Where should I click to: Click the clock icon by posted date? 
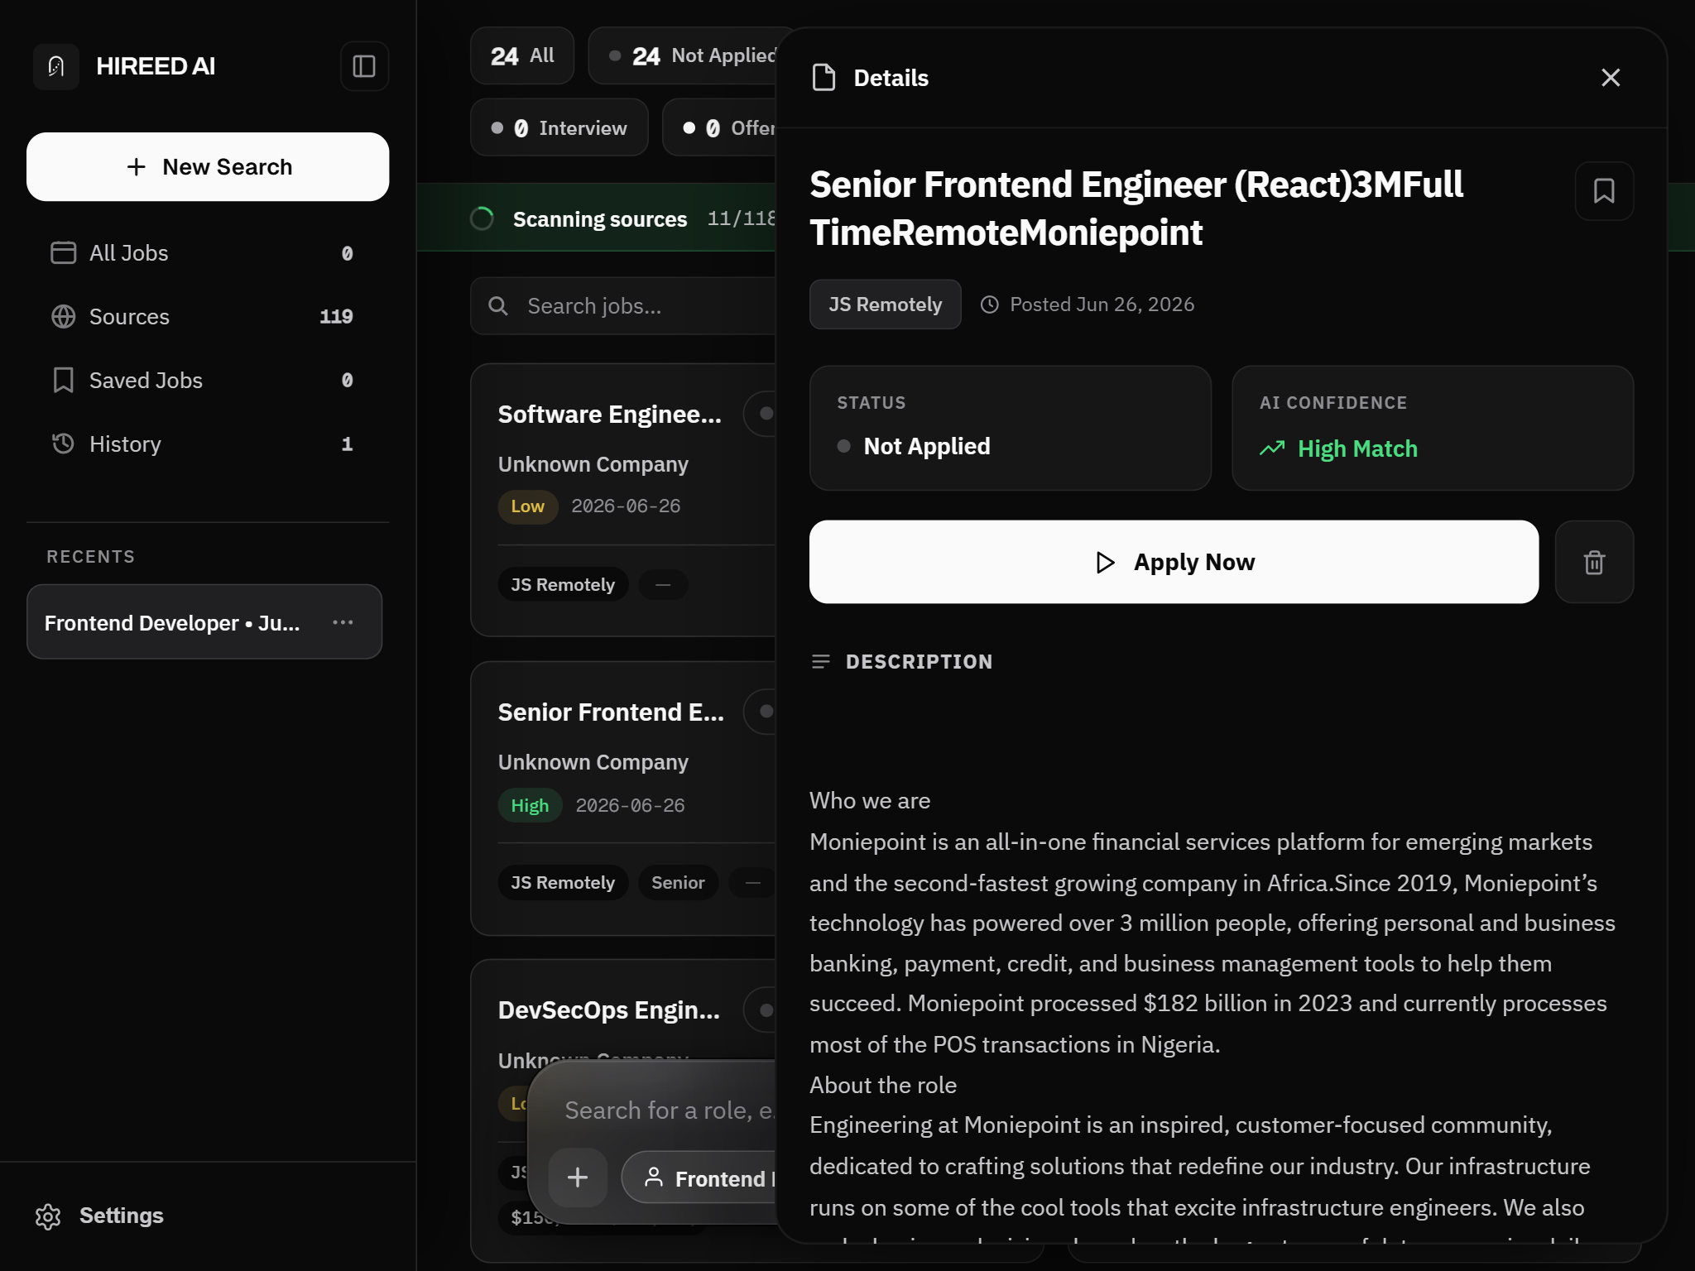pyautogui.click(x=990, y=305)
